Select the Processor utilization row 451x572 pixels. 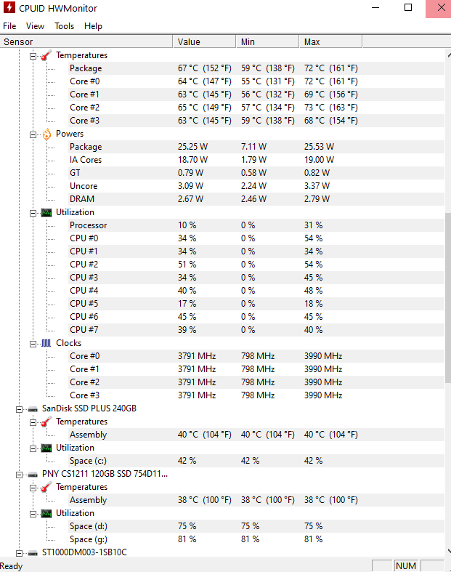pyautogui.click(x=88, y=225)
